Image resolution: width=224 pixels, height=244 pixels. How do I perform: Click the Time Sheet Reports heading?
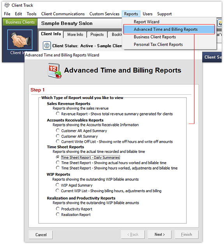[x=65, y=147]
